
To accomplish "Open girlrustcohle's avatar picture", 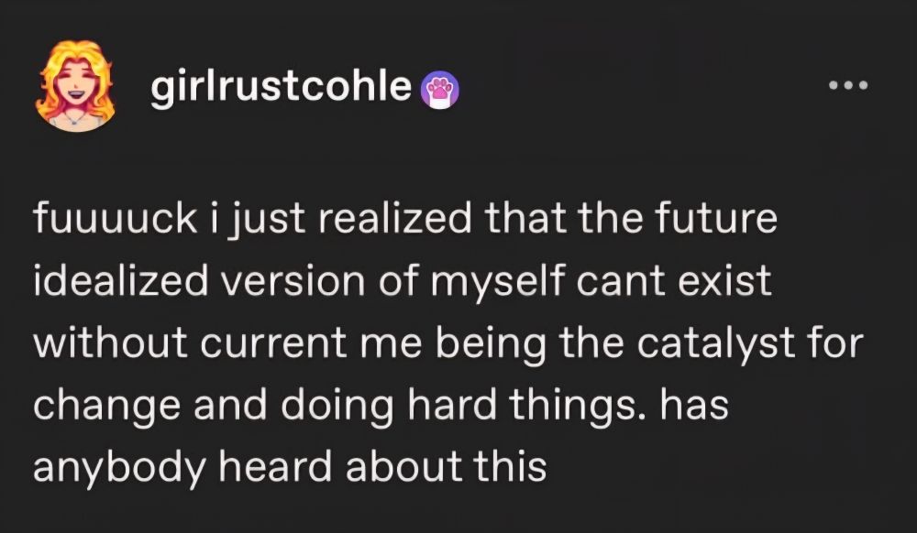I will point(74,85).
